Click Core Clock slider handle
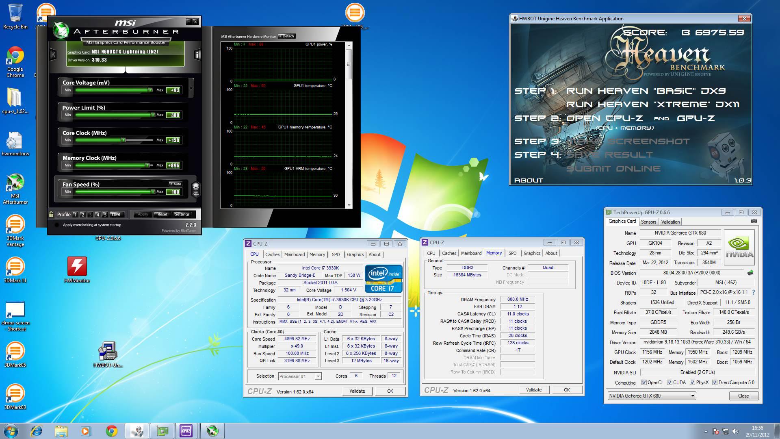 pos(123,140)
